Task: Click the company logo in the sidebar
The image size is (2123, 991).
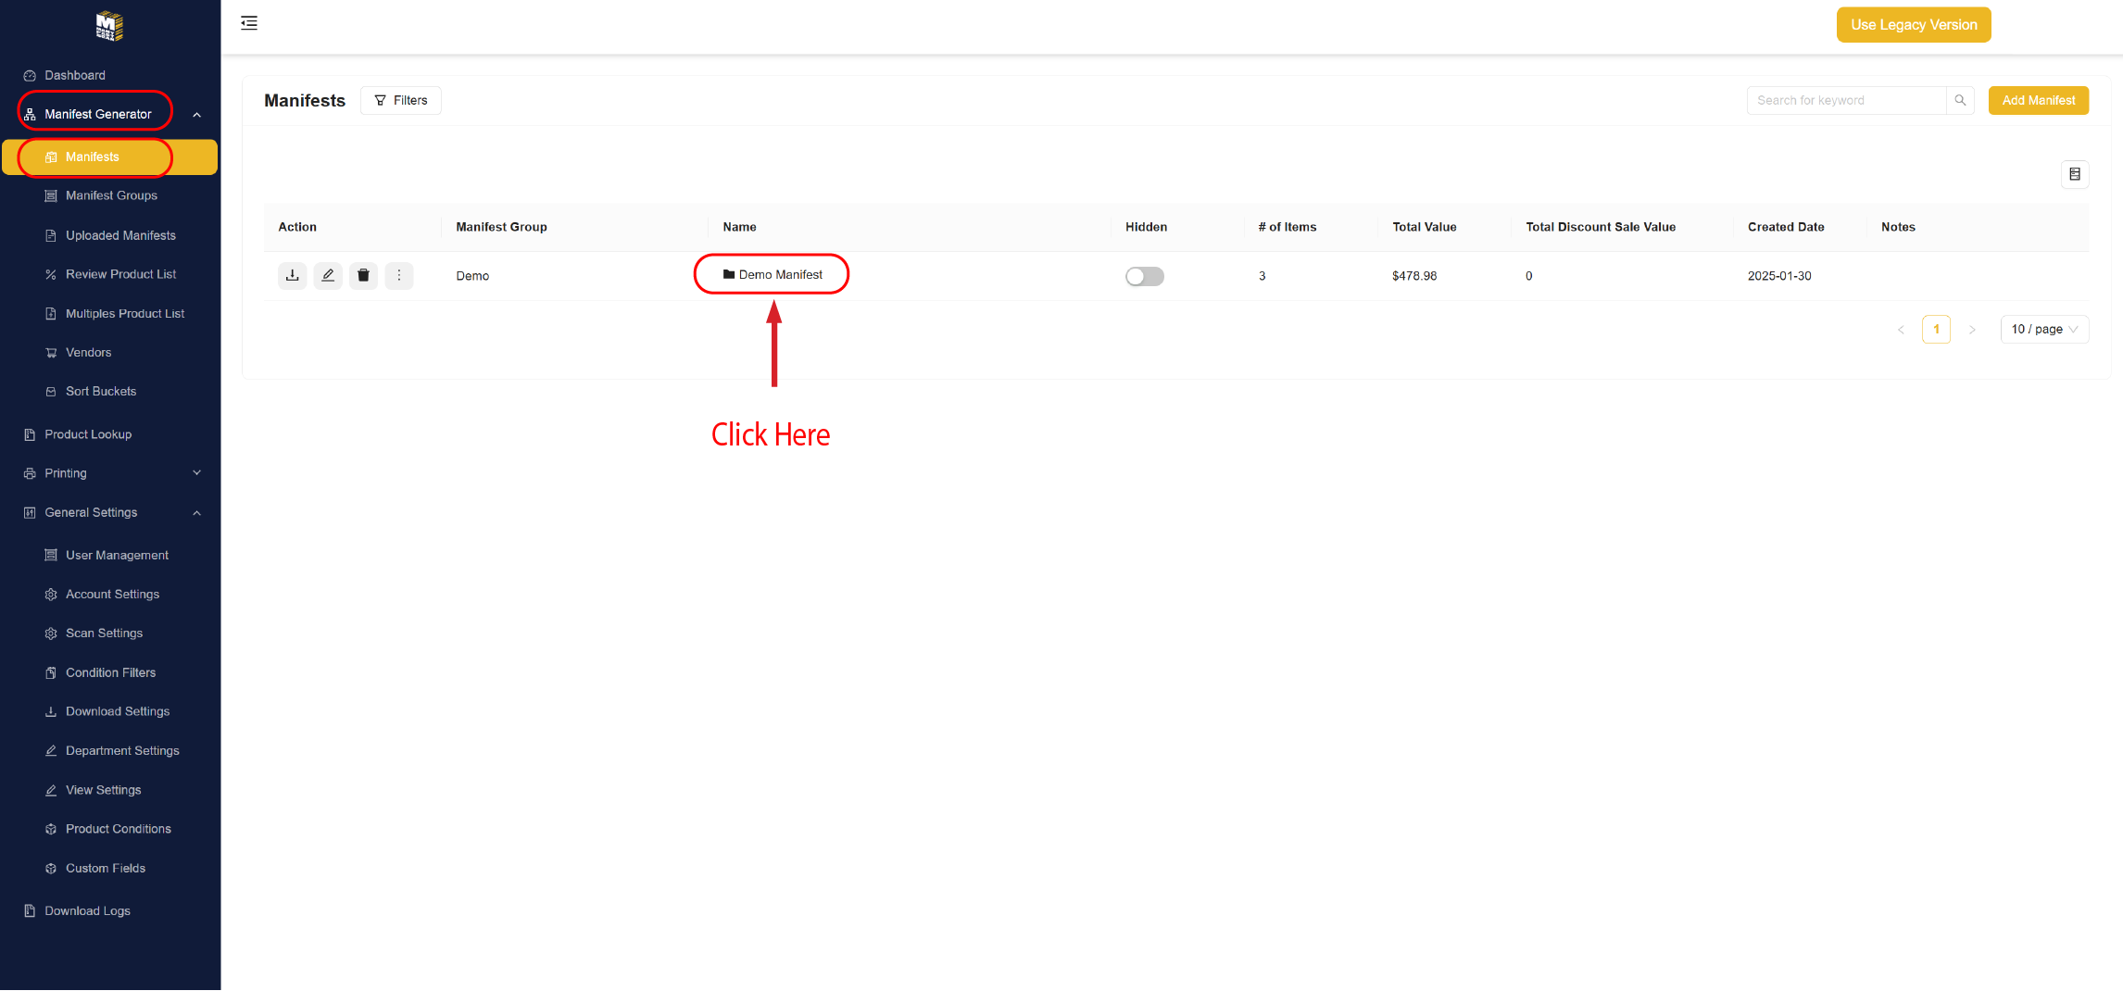Action: coord(109,26)
